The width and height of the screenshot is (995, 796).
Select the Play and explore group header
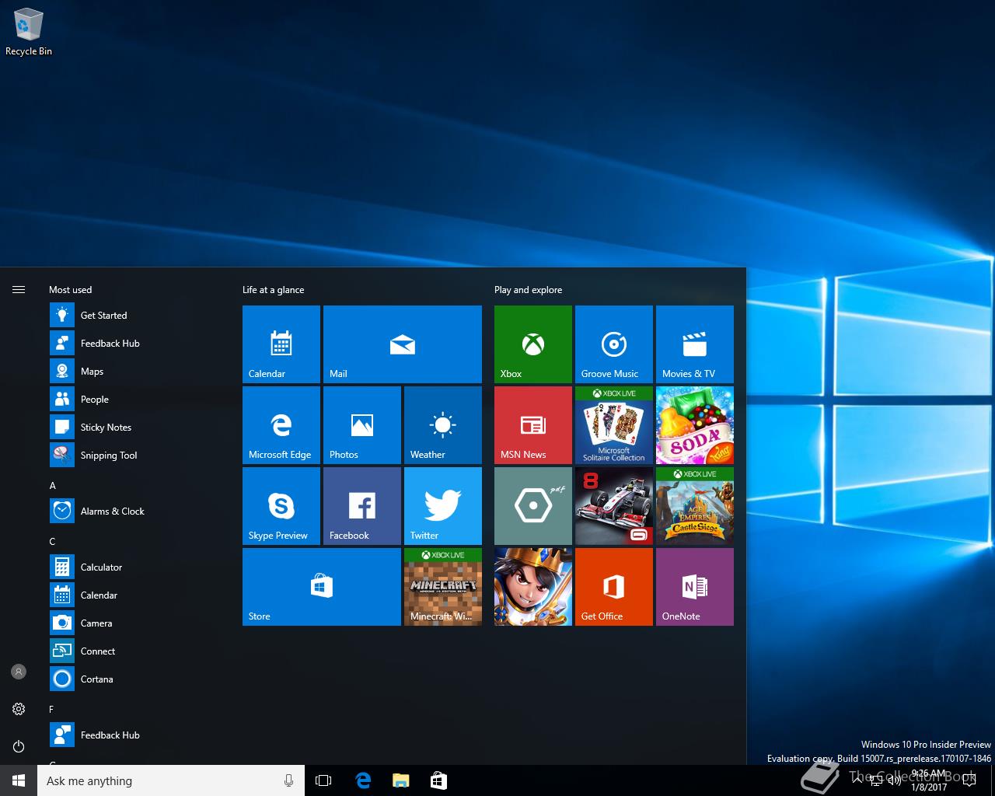[529, 290]
